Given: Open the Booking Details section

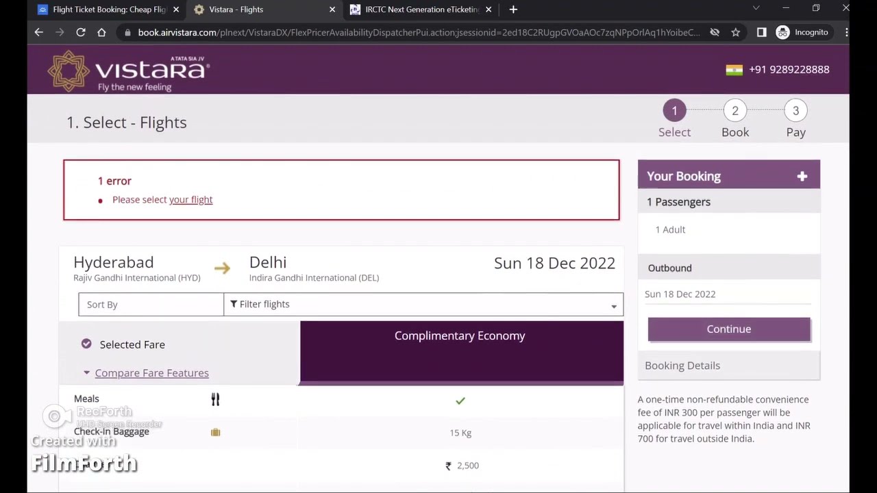Looking at the screenshot, I should [x=729, y=366].
